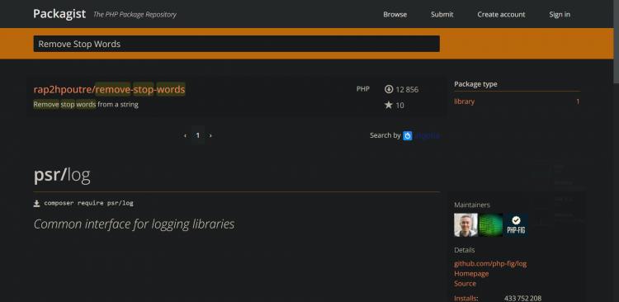Open the Submit page link

[442, 14]
